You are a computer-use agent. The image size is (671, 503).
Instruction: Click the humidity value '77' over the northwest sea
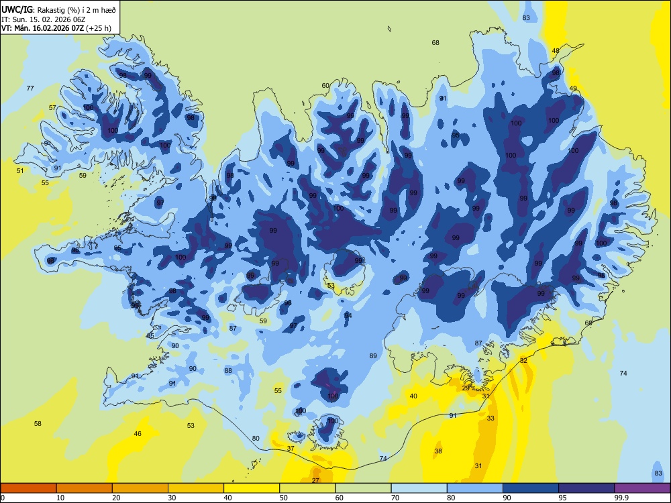coord(30,88)
